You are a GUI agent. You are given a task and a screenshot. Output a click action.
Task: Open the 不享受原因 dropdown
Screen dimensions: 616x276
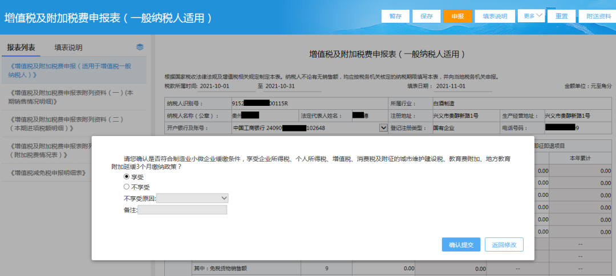pyautogui.click(x=193, y=199)
